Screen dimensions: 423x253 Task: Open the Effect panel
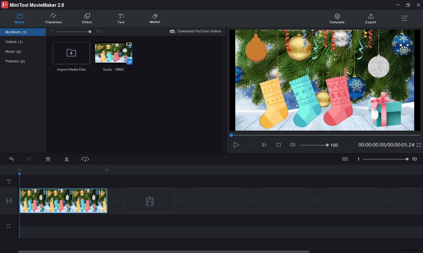click(x=87, y=18)
